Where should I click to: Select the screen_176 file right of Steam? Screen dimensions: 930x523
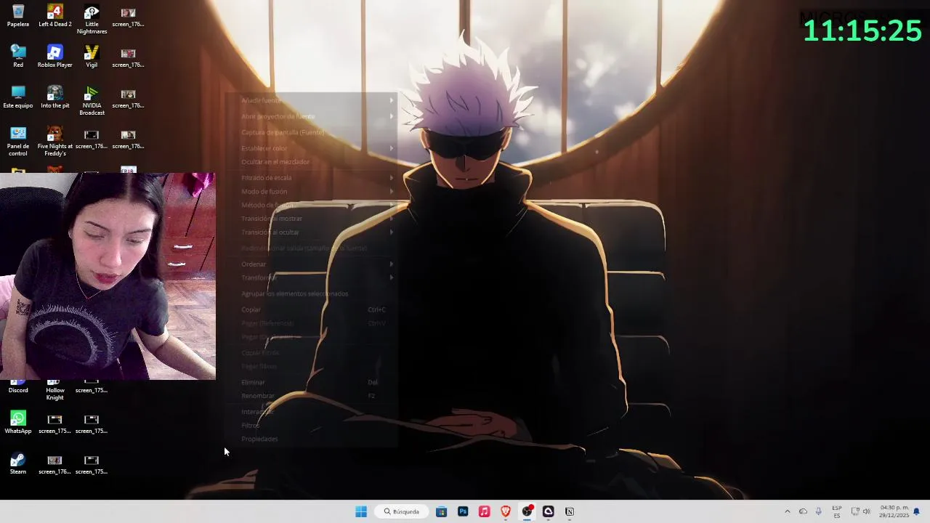pos(54,463)
